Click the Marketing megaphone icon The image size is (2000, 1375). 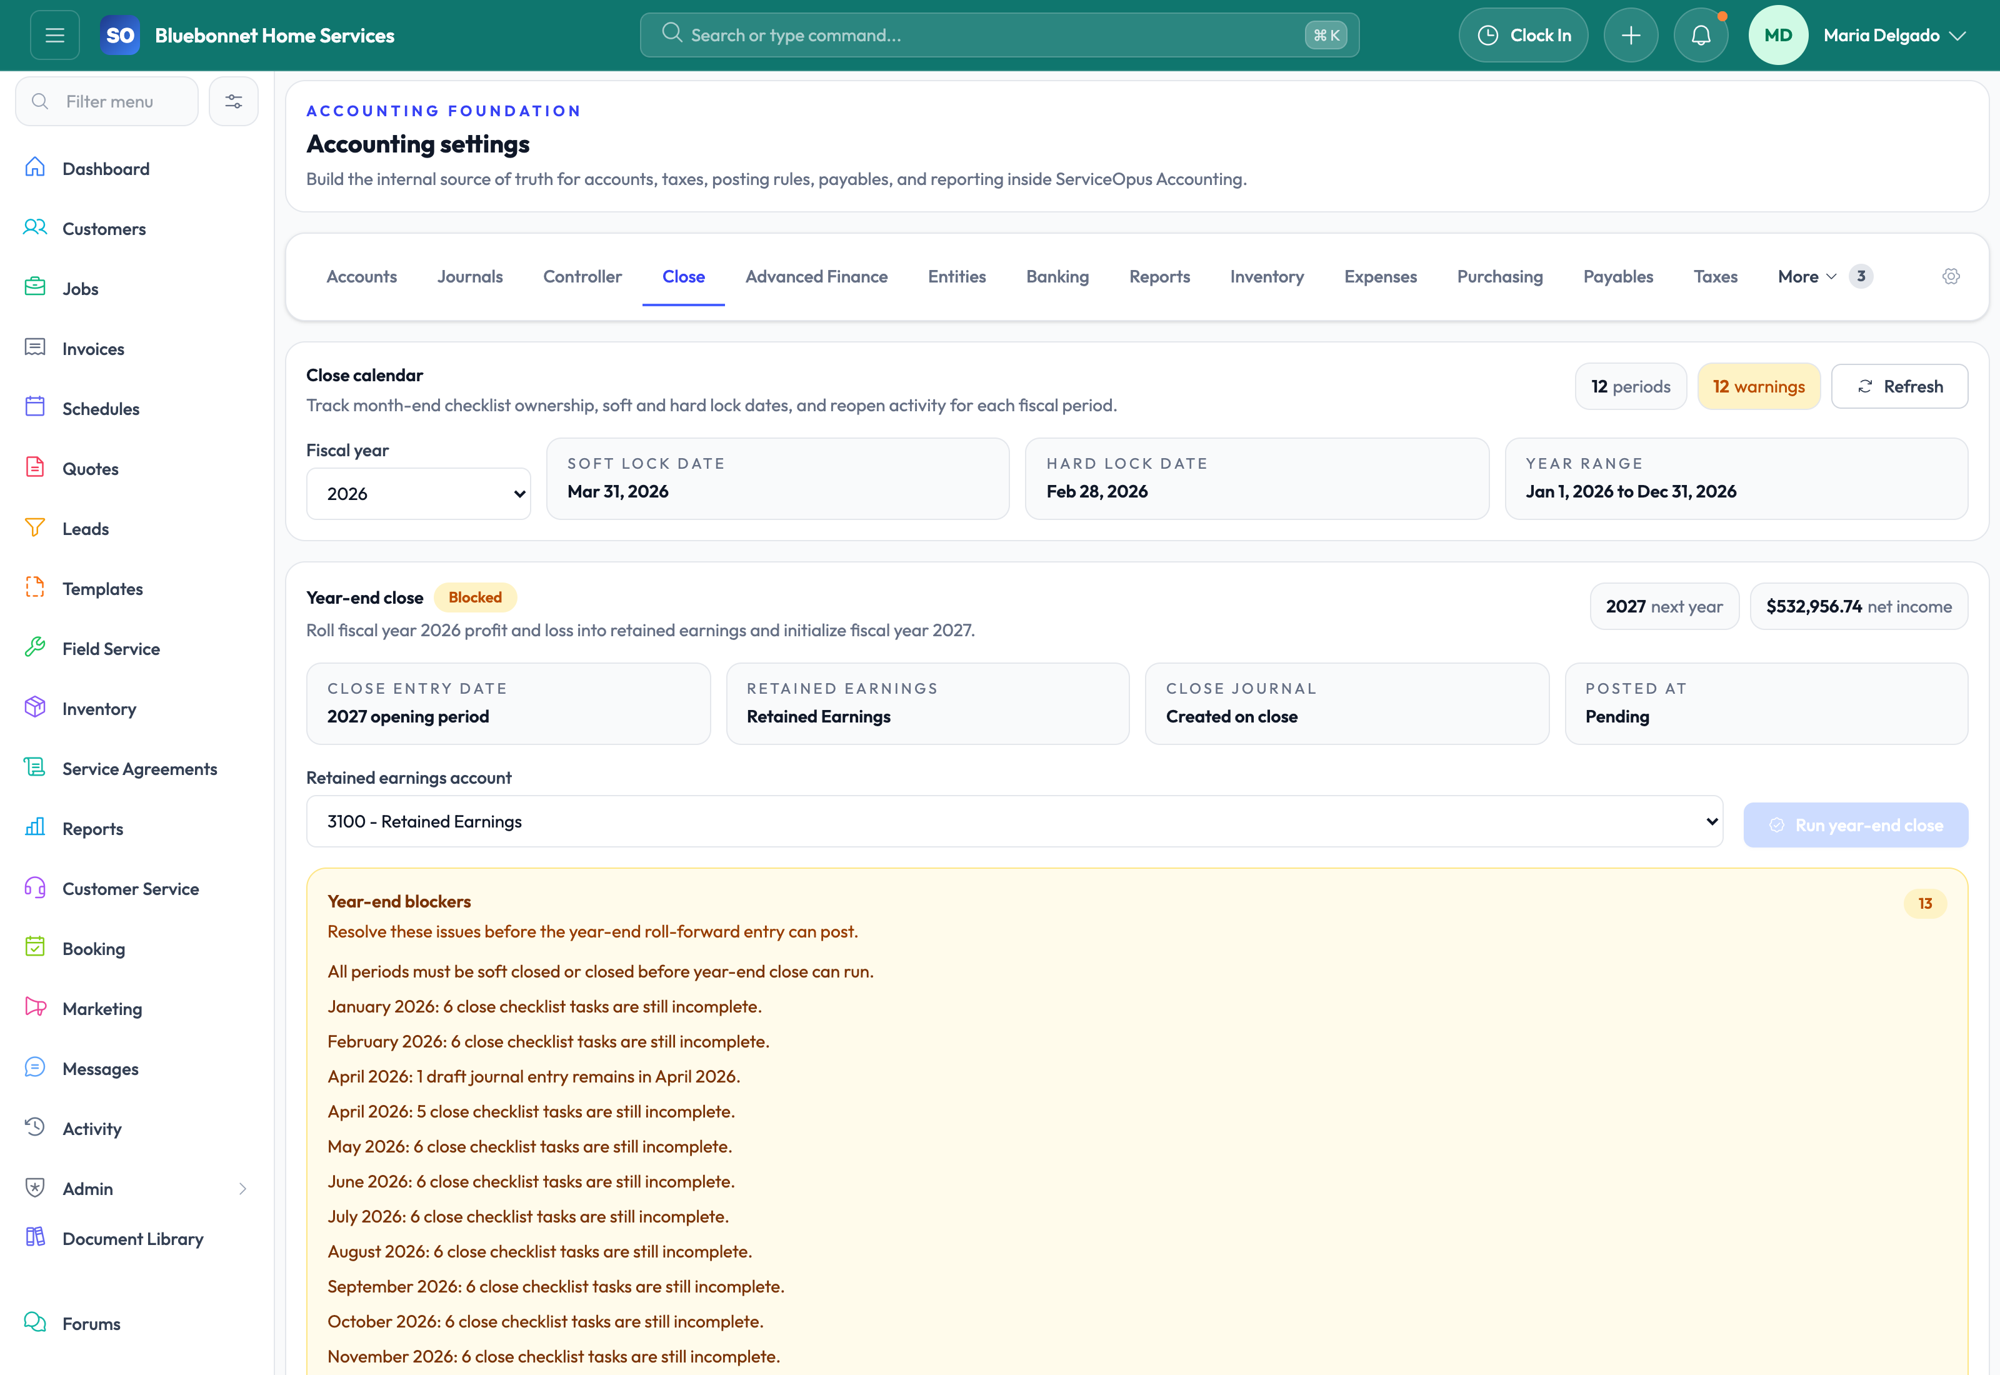tap(34, 1007)
